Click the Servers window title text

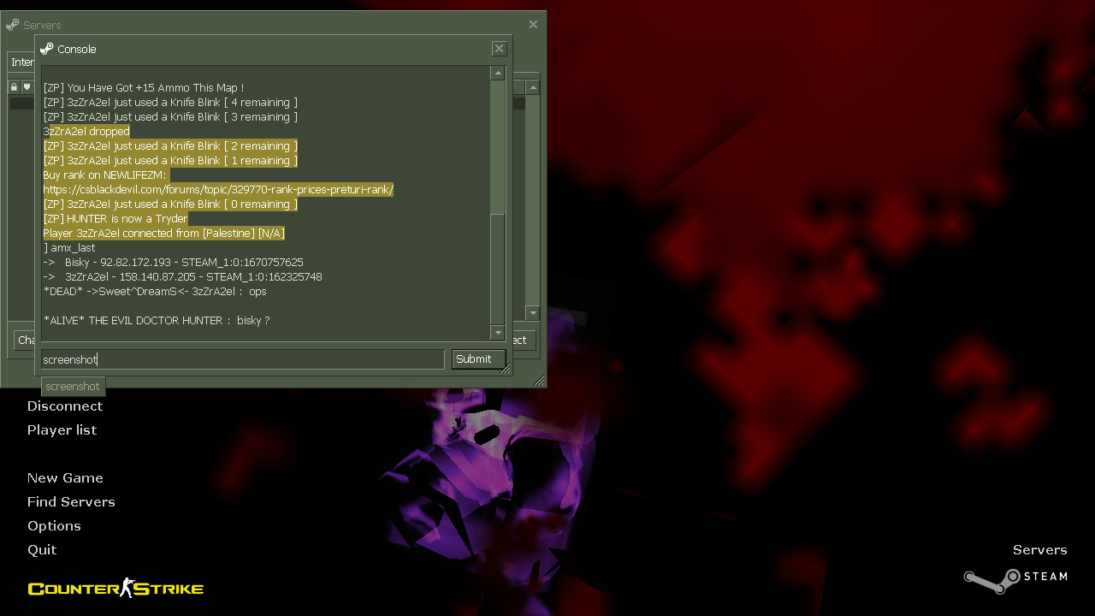pos(42,25)
